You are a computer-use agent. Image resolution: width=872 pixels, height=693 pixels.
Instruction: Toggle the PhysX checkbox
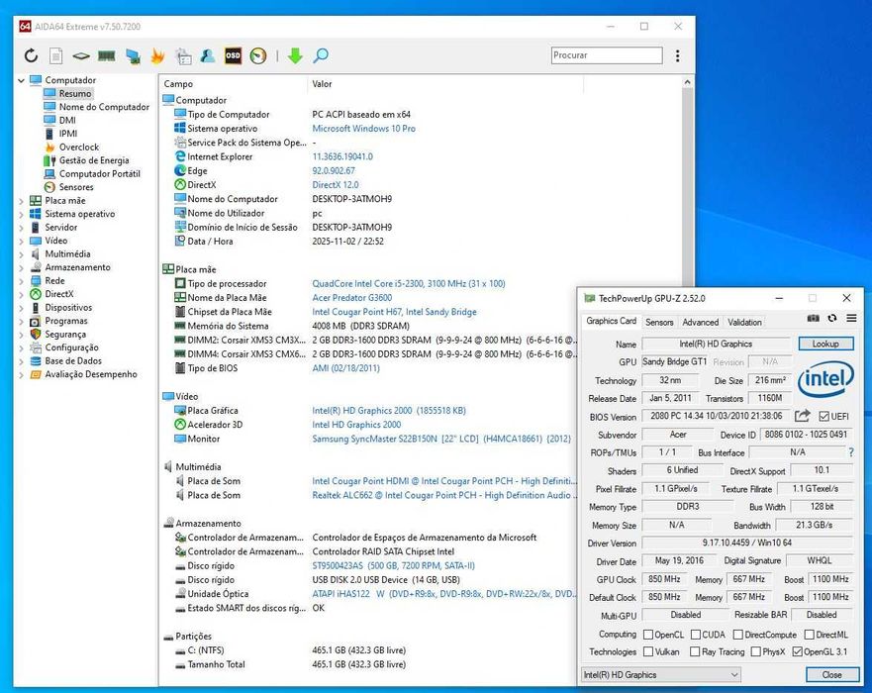756,651
